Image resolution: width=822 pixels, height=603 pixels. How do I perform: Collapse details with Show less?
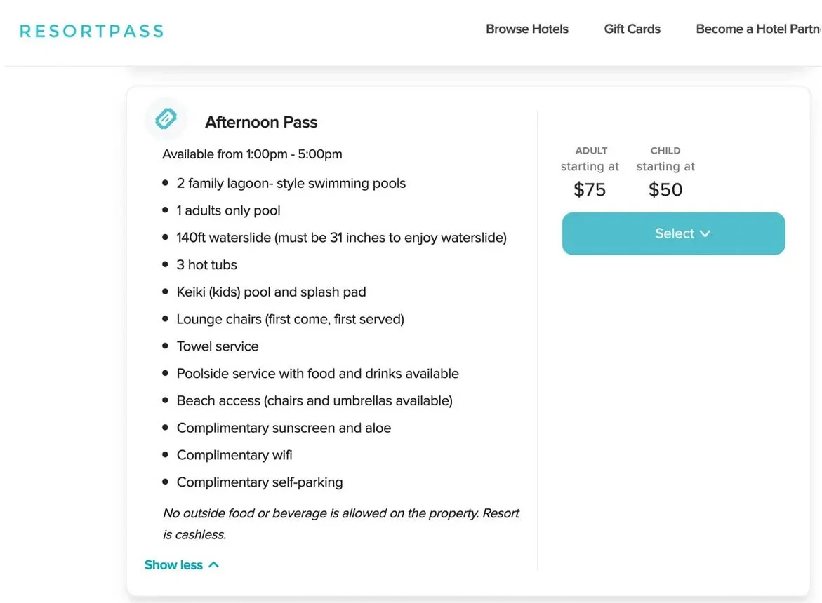(x=173, y=565)
